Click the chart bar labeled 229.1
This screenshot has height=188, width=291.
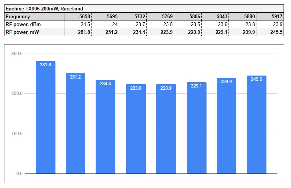(x=196, y=128)
